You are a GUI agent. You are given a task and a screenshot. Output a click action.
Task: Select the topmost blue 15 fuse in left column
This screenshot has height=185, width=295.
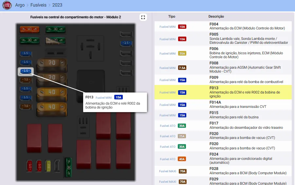point(26,54)
